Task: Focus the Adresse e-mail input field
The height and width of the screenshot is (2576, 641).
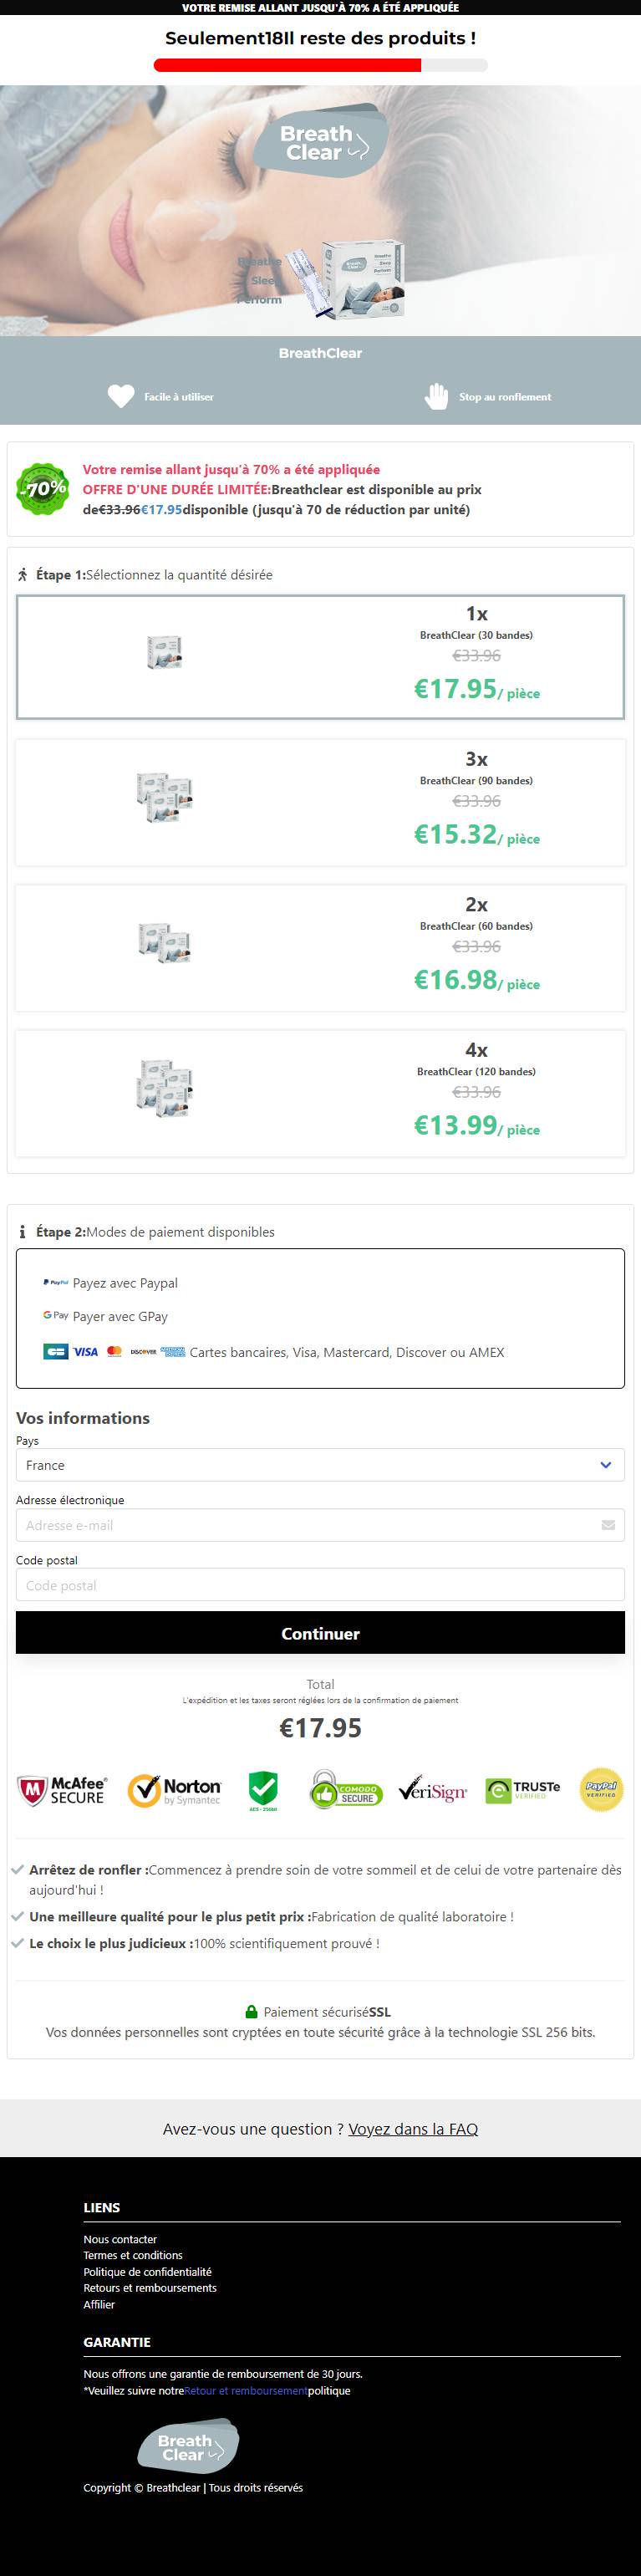Action: [x=320, y=1525]
